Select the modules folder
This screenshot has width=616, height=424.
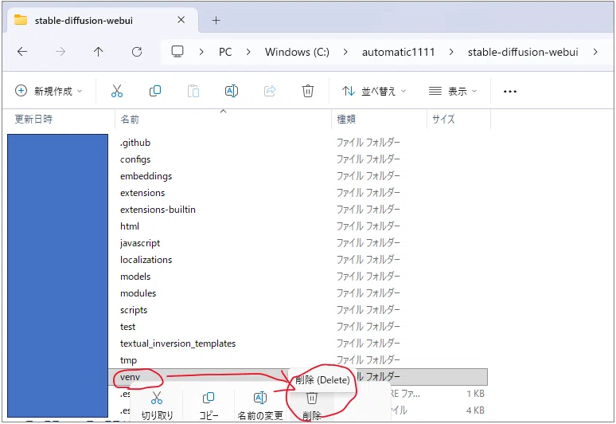tap(138, 293)
